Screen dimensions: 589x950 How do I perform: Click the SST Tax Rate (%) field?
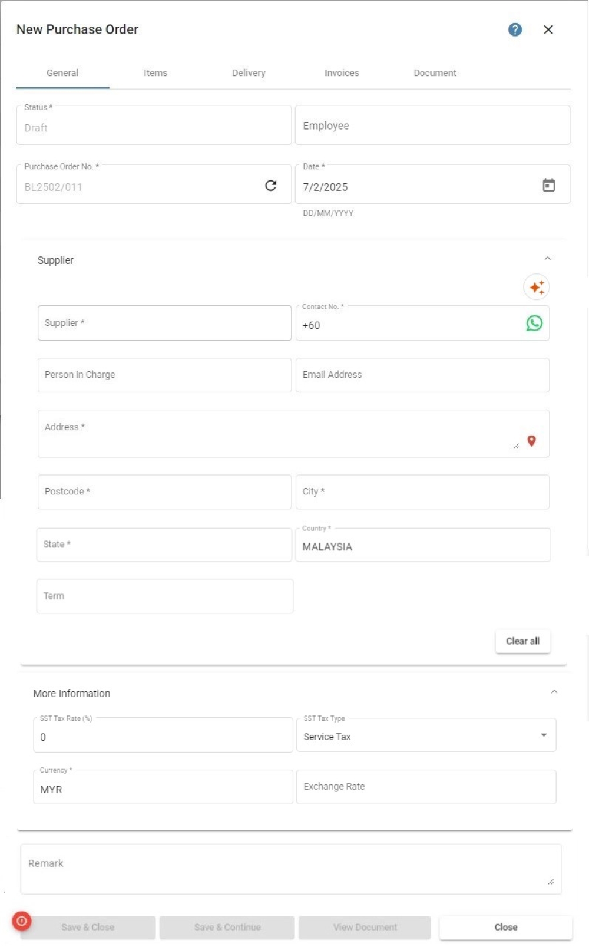[163, 735]
